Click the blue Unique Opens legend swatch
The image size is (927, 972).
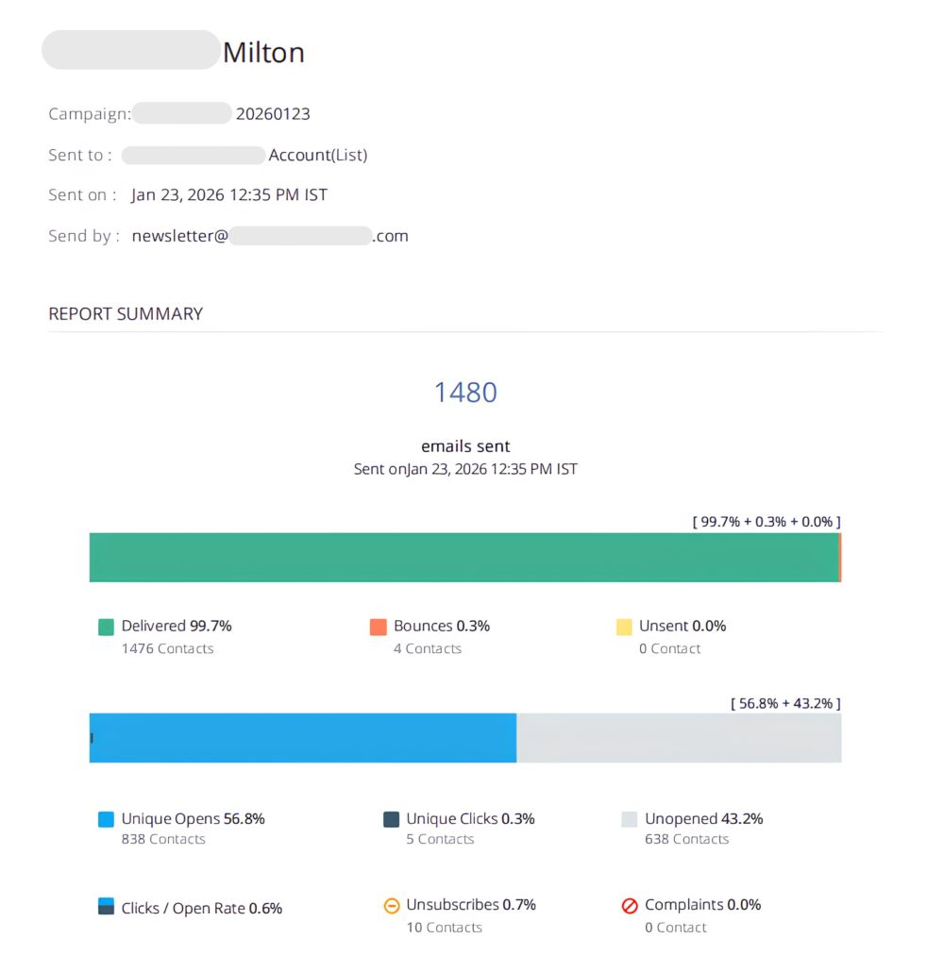[106, 819]
